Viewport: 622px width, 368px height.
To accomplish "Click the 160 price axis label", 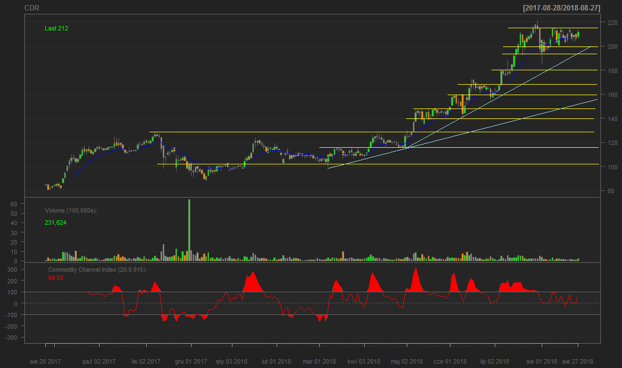I will coord(612,95).
